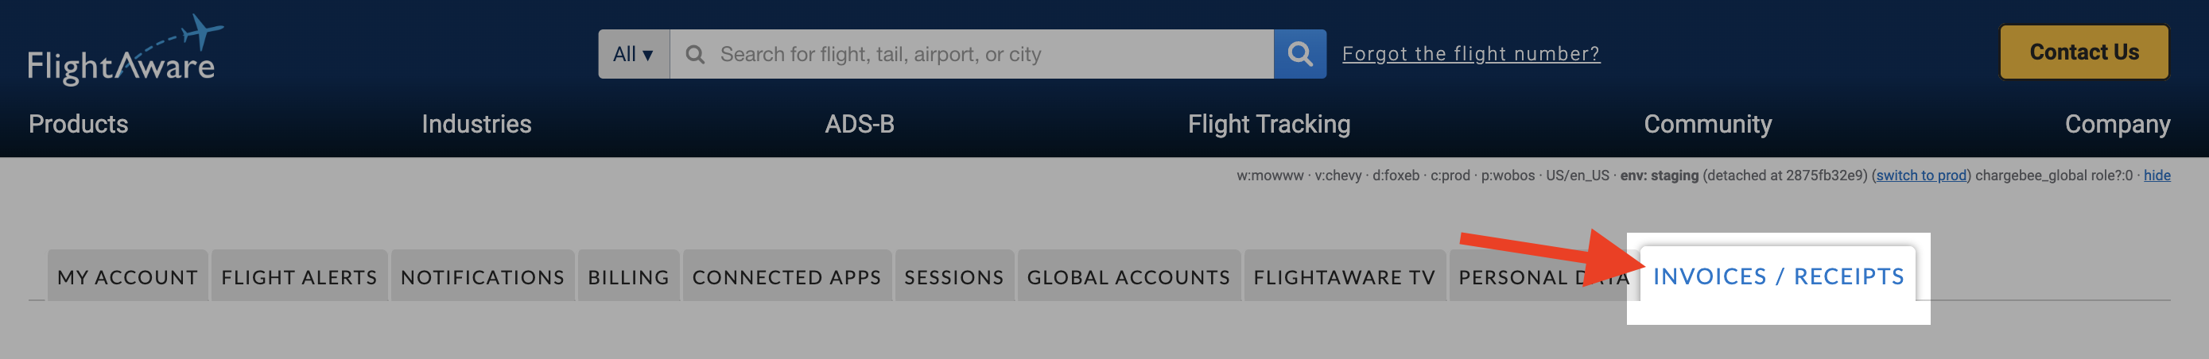Go to the Billing tab
The image size is (2209, 359).
tap(628, 276)
